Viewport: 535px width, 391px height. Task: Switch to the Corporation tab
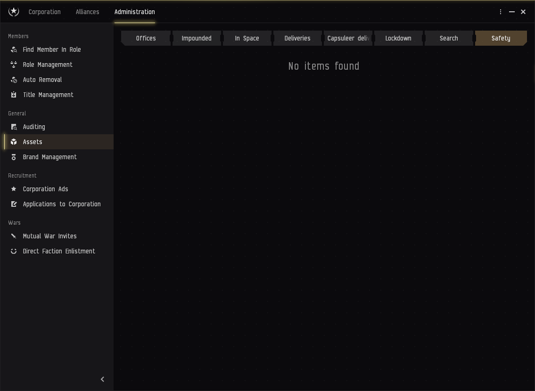pos(44,12)
